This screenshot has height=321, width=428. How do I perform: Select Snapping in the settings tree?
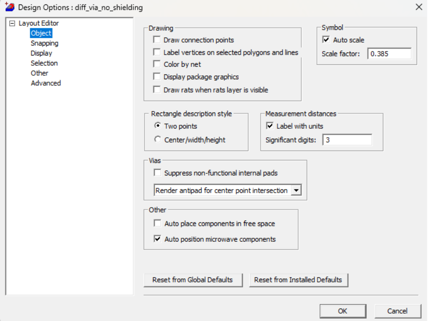44,43
